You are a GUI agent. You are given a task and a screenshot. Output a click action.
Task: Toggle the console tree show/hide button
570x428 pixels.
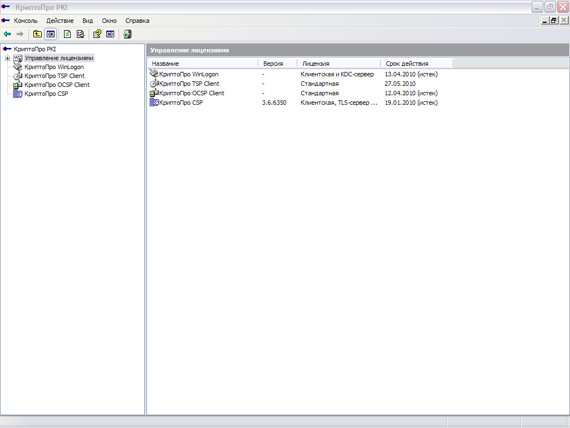(x=51, y=34)
